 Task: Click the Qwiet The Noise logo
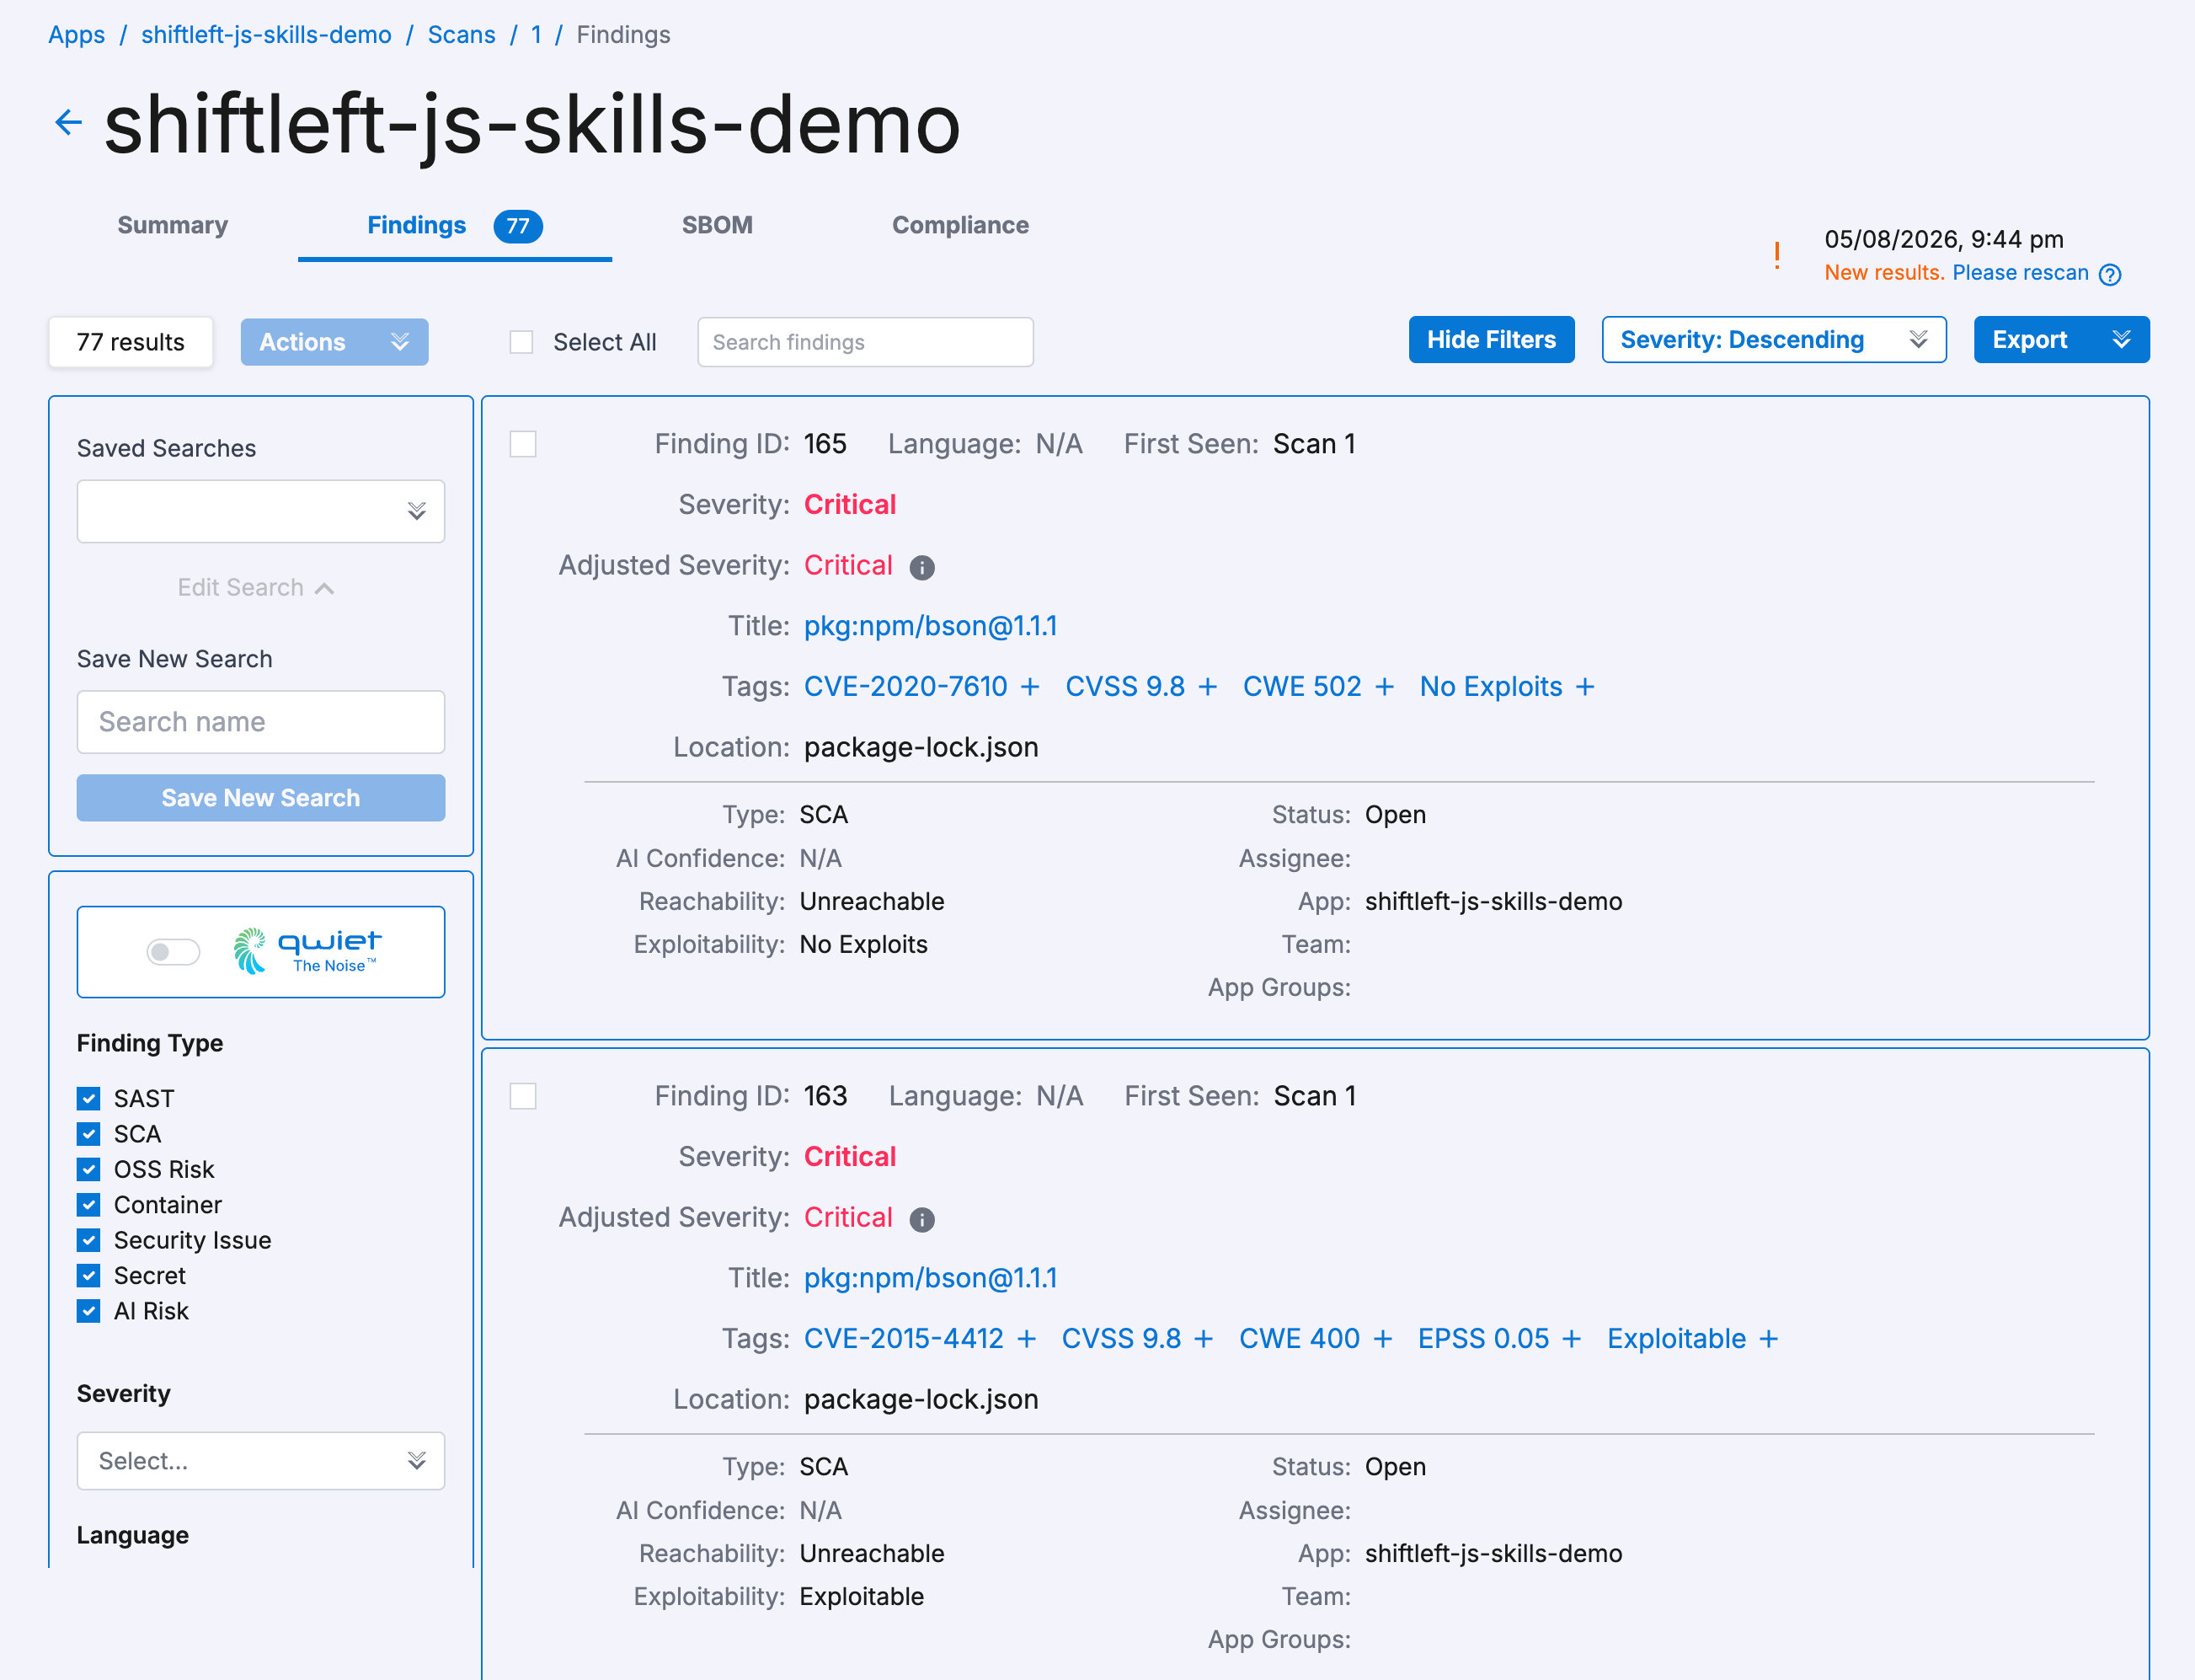307,951
